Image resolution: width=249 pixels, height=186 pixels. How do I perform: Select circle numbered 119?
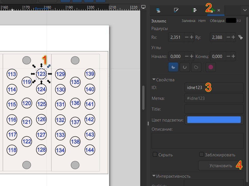[27, 82]
